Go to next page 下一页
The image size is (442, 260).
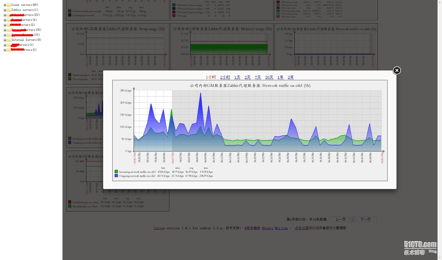(x=367, y=219)
